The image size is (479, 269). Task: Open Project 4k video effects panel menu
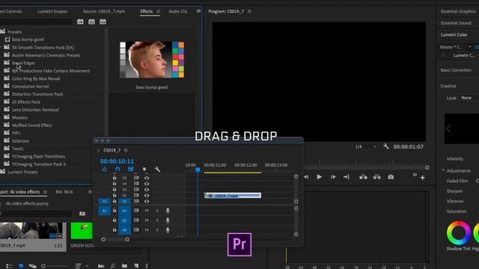pyautogui.click(x=45, y=192)
